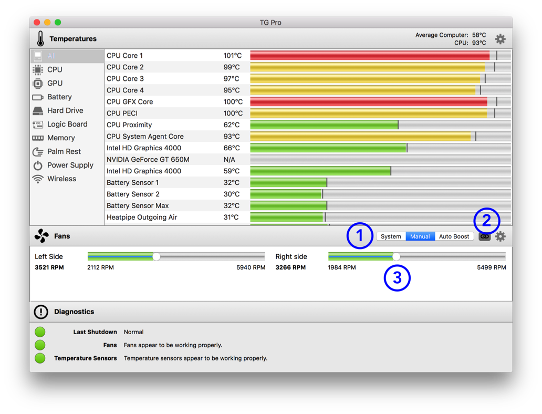Show Power Supply sensors label
The width and height of the screenshot is (542, 414).
click(70, 165)
